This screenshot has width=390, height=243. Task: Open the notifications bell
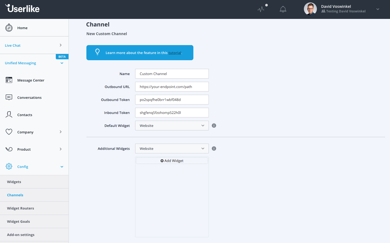[283, 9]
